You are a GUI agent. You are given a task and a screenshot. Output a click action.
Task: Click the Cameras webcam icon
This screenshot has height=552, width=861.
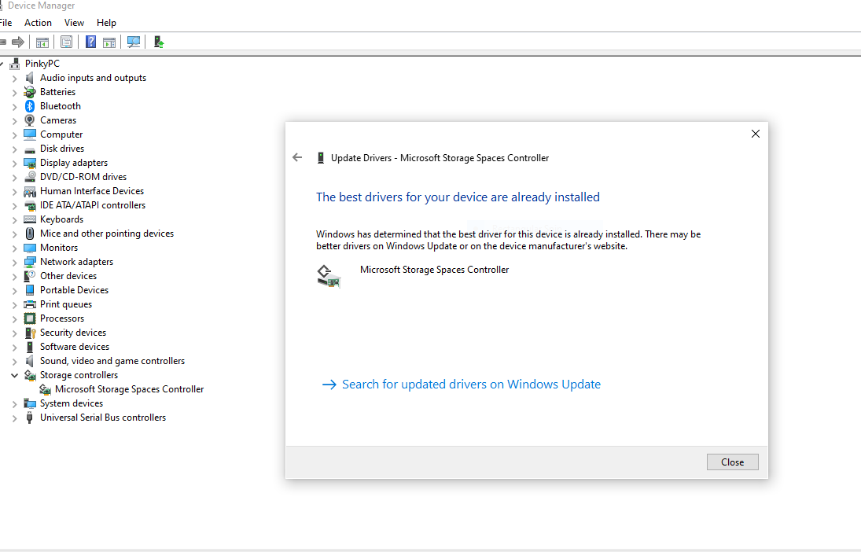point(30,120)
